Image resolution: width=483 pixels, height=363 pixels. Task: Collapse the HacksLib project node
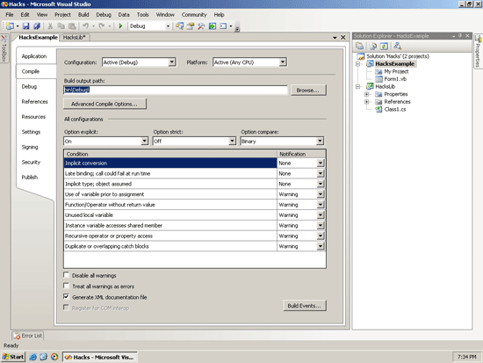[358, 87]
